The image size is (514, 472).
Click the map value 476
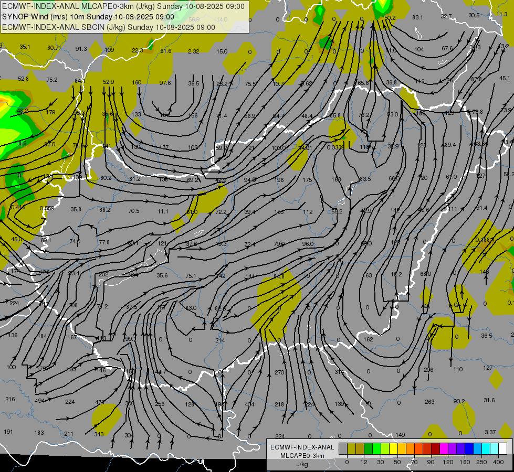click(x=100, y=402)
